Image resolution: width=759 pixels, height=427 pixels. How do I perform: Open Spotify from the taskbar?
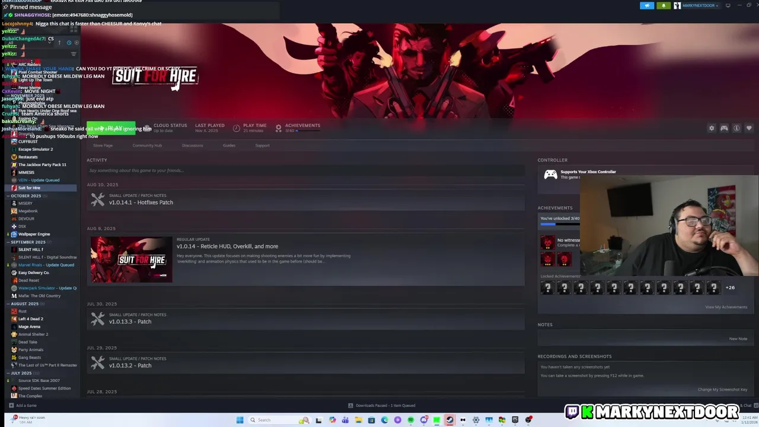tap(411, 420)
